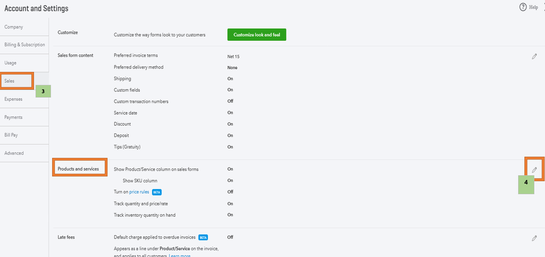Select the Products and services section heading
Image resolution: width=545 pixels, height=257 pixels.
tap(79, 169)
